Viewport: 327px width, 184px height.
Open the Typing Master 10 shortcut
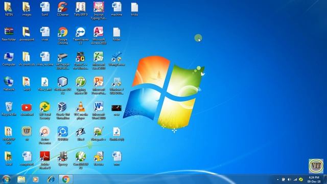[x=81, y=85]
